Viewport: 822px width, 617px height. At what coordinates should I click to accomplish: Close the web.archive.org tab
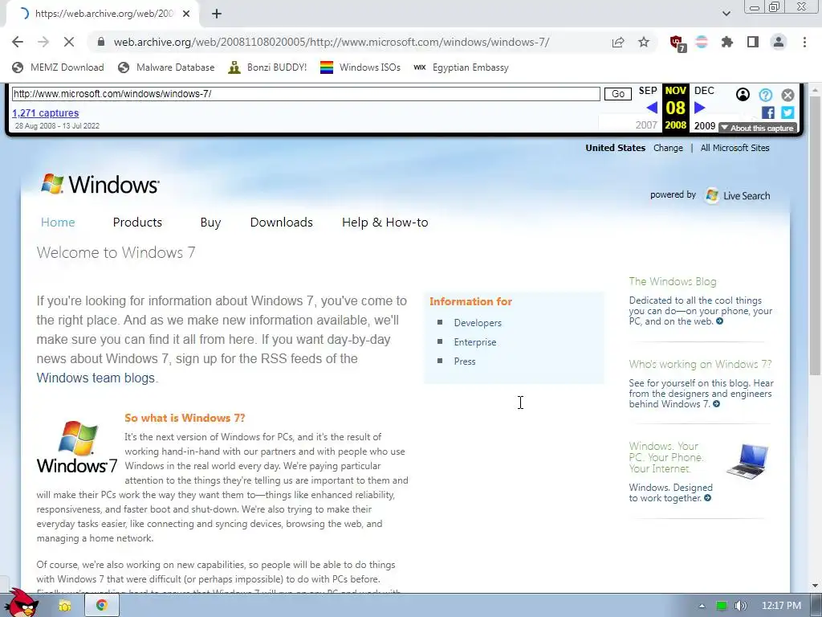[186, 14]
